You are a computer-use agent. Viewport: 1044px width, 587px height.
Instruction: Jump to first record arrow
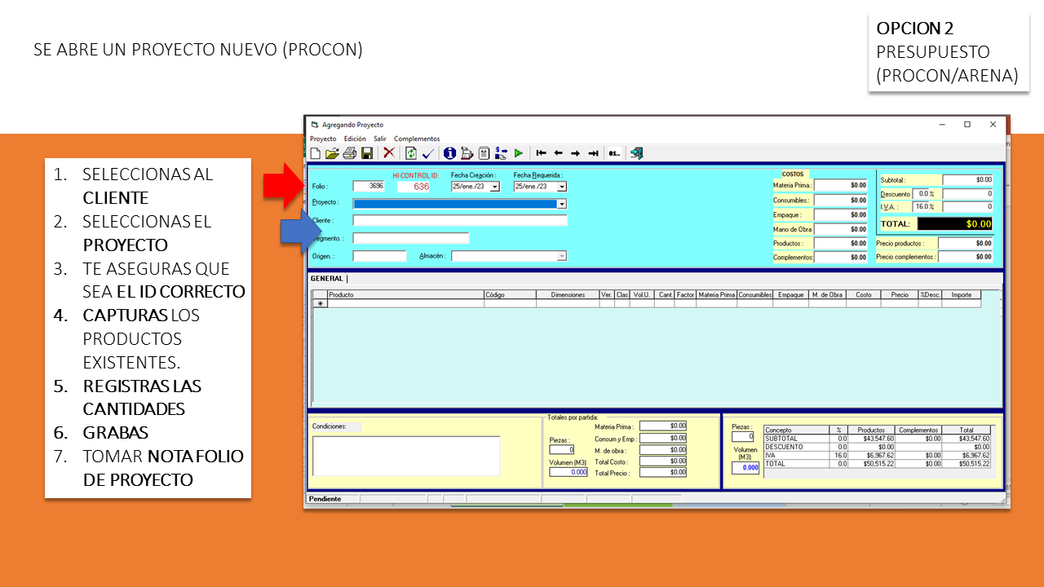click(x=541, y=153)
